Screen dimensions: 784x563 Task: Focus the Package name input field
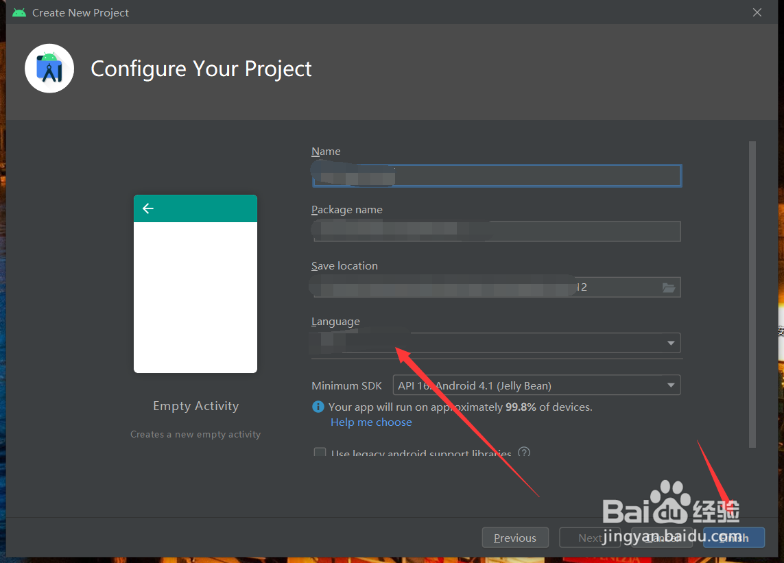(496, 232)
